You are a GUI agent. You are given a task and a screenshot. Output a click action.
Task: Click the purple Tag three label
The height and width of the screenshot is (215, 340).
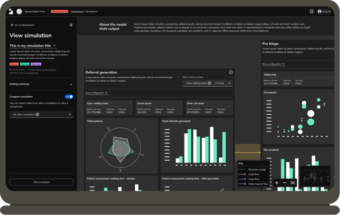coord(36,64)
